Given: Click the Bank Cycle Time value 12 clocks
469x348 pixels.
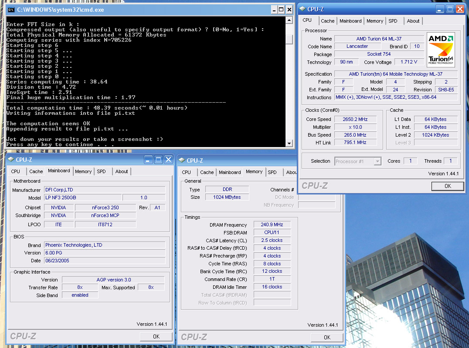Looking at the screenshot, I should click(272, 271).
